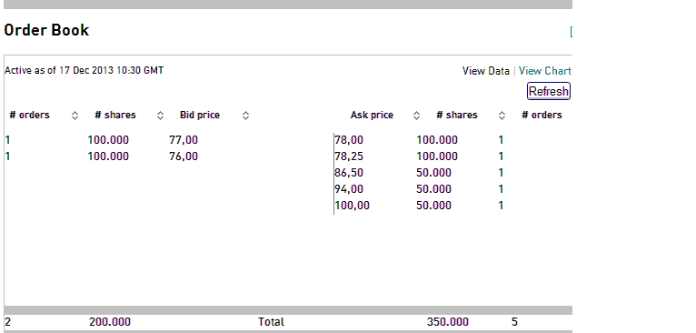Sort by Bid price arrows
The height and width of the screenshot is (333, 696).
tap(245, 116)
